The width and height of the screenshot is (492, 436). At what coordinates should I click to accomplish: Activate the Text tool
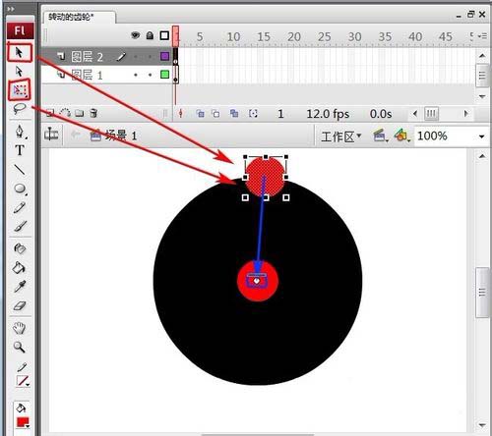20,150
